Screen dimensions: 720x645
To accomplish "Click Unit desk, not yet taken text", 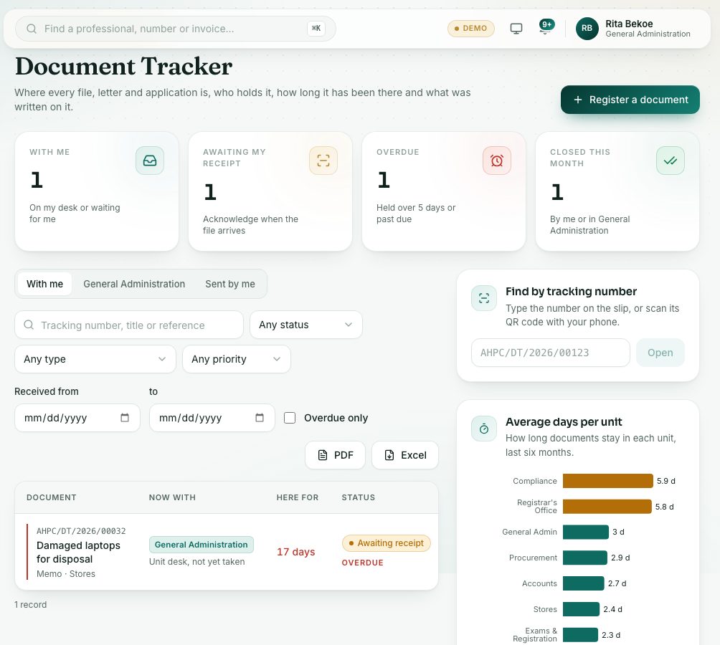I will [x=197, y=562].
